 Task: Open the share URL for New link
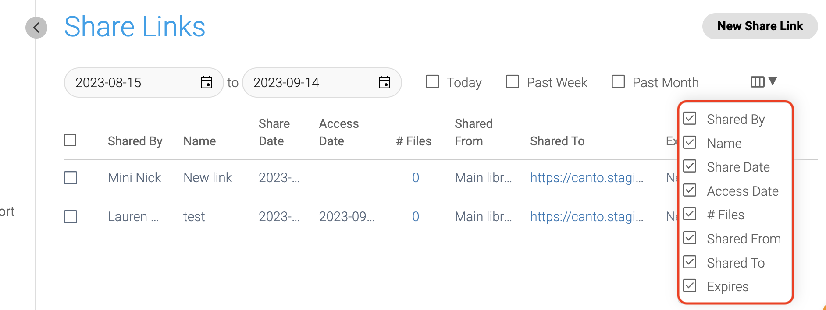tap(587, 177)
